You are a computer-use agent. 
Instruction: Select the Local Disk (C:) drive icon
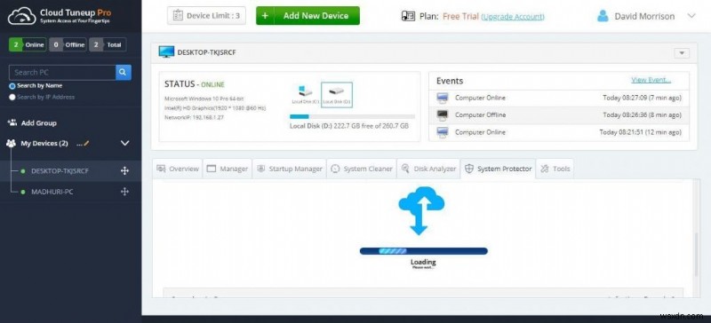305,94
